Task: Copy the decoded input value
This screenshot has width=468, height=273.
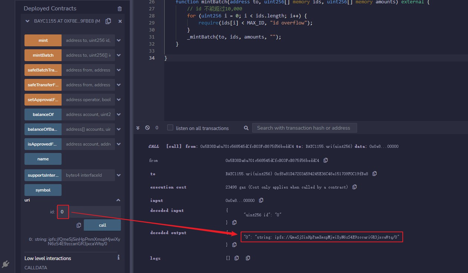Action: pos(234,223)
